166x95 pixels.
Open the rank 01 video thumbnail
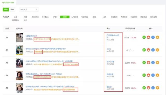pyautogui.click(x=19, y=38)
